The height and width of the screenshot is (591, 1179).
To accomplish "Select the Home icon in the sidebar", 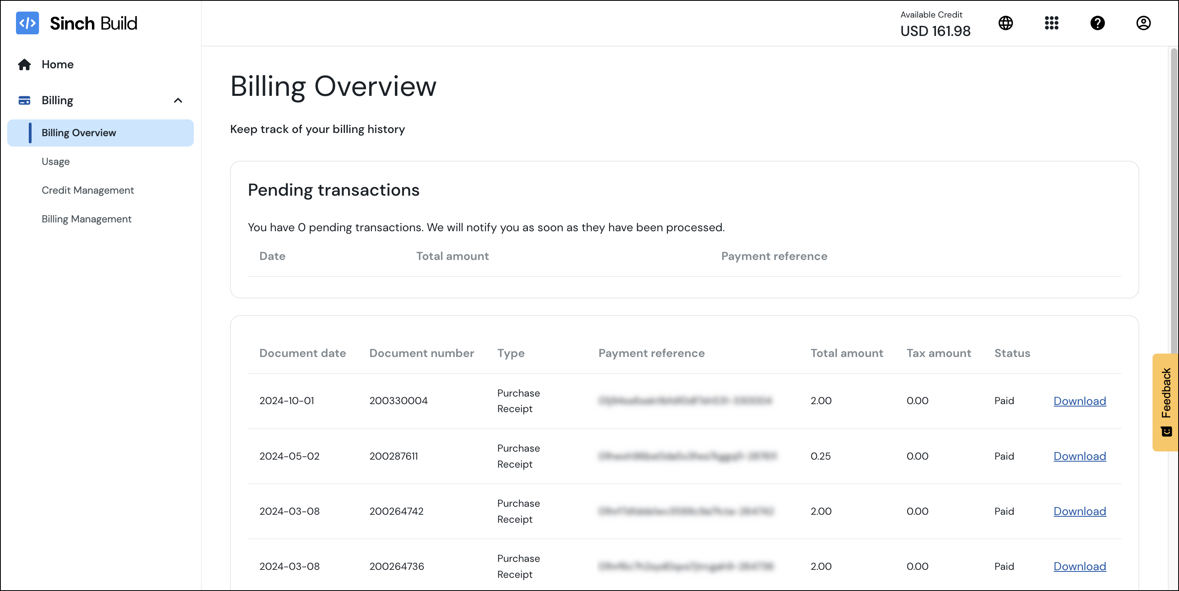I will [x=25, y=64].
